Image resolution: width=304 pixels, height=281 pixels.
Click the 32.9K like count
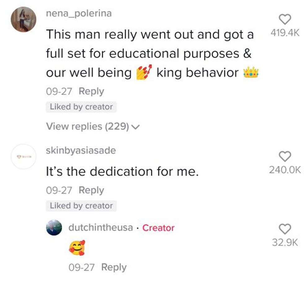click(285, 242)
